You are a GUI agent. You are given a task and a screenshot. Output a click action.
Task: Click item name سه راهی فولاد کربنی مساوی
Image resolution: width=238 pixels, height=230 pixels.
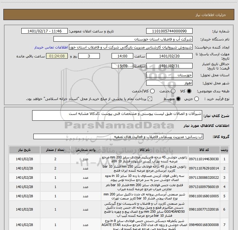(x=145, y=178)
